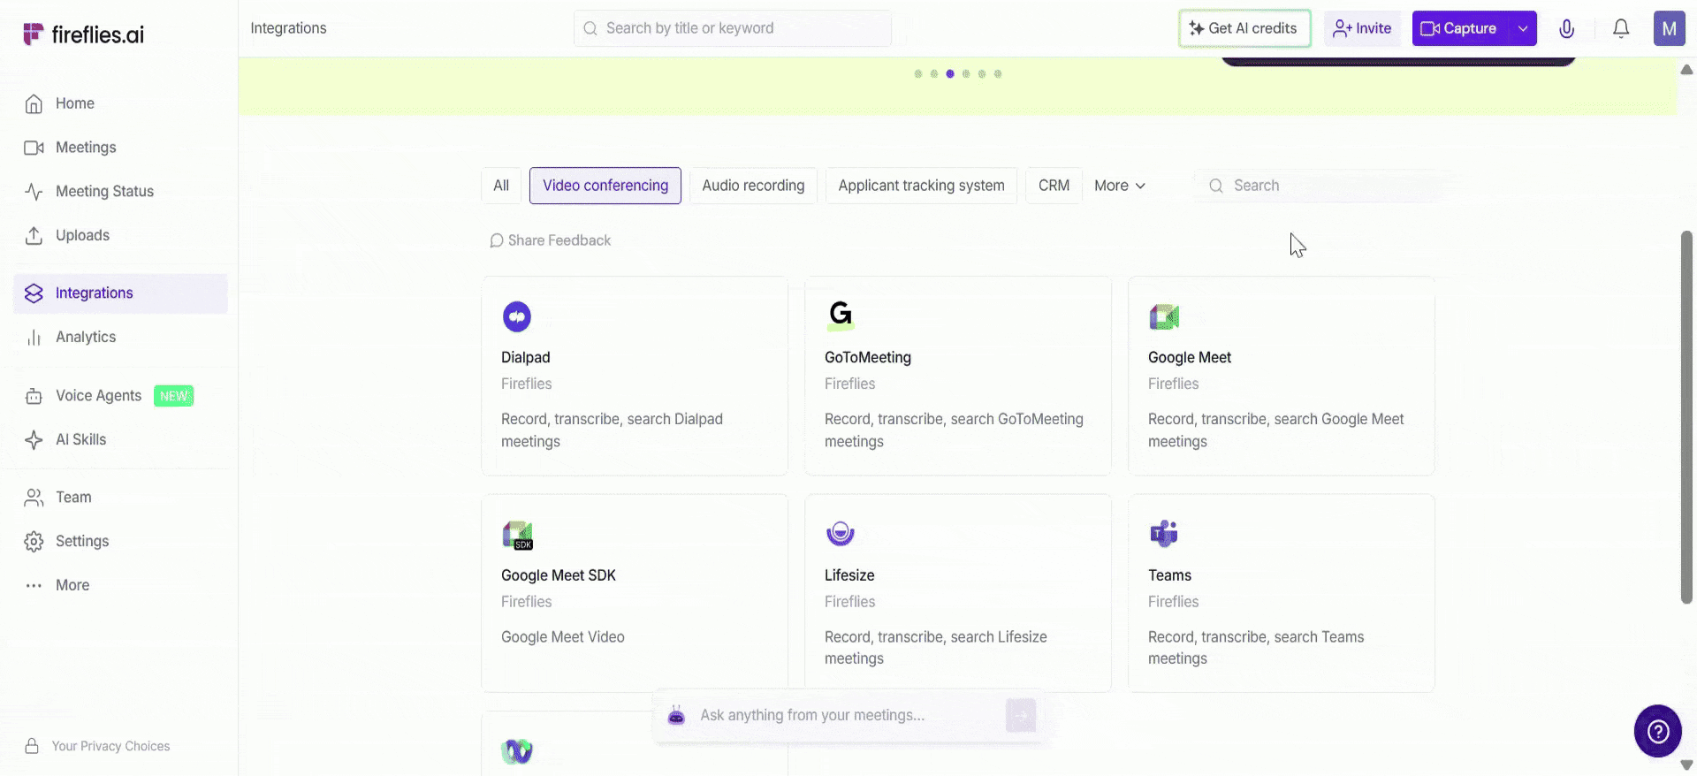This screenshot has width=1697, height=776.
Task: Select the last carousel dot
Action: (x=998, y=74)
